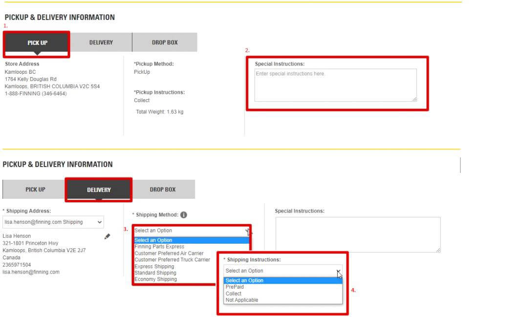Click the empty Special Instructions box in lower panel

click(358, 234)
